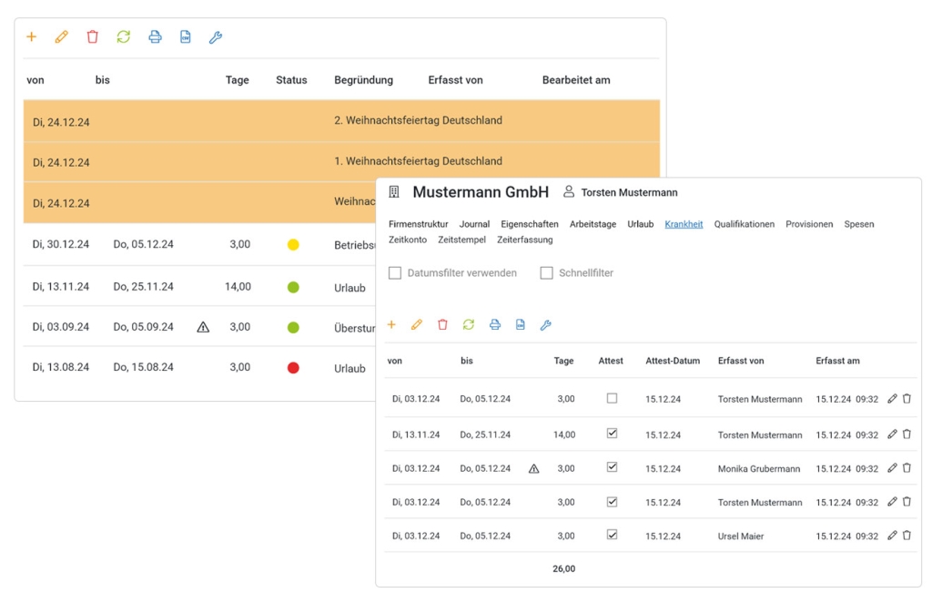This screenshot has height=603, width=932.
Task: Click the plus icon in the background list toolbar
Action: (x=32, y=36)
